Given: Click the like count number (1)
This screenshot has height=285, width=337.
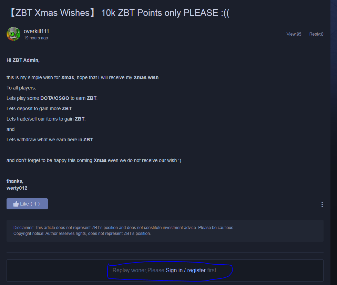Looking at the screenshot, I should click(35, 204).
